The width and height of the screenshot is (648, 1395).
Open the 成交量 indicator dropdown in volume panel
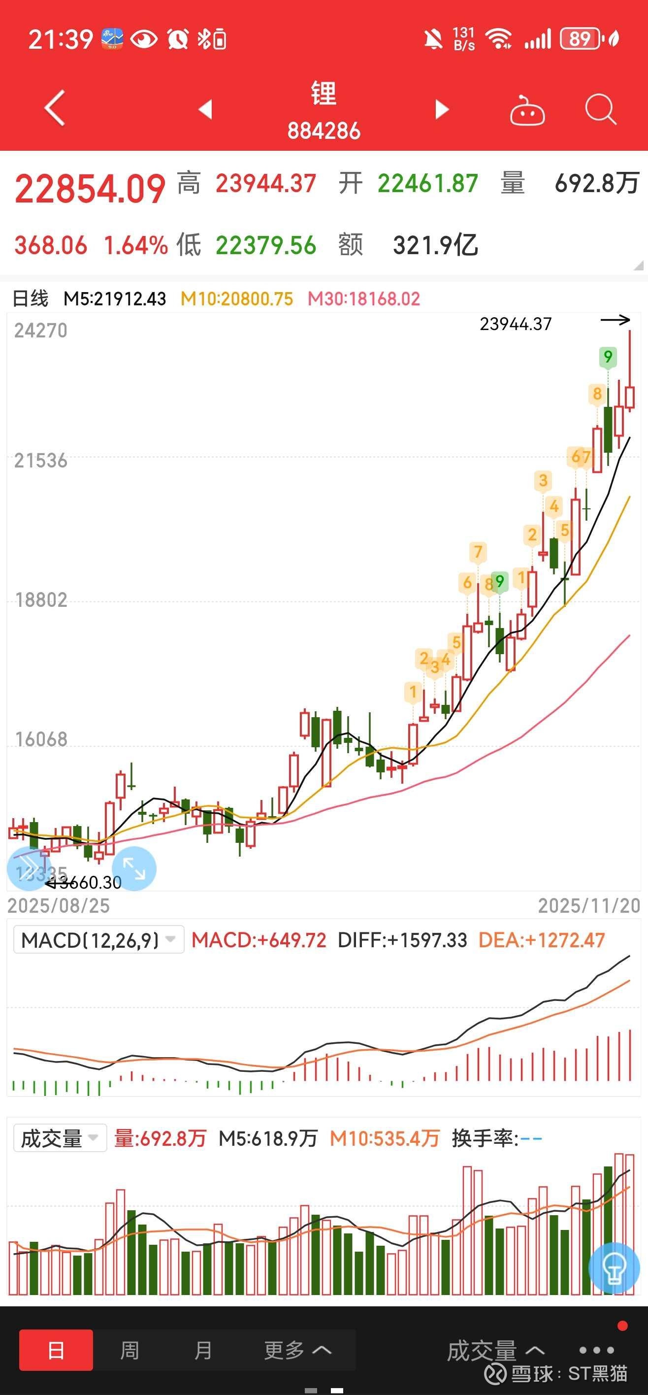point(60,1138)
